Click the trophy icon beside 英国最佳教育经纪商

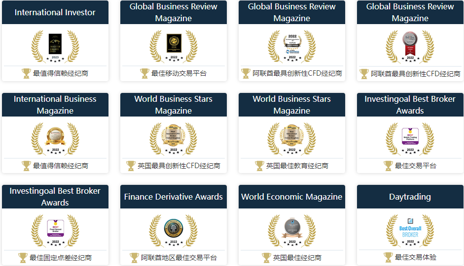[259, 166]
